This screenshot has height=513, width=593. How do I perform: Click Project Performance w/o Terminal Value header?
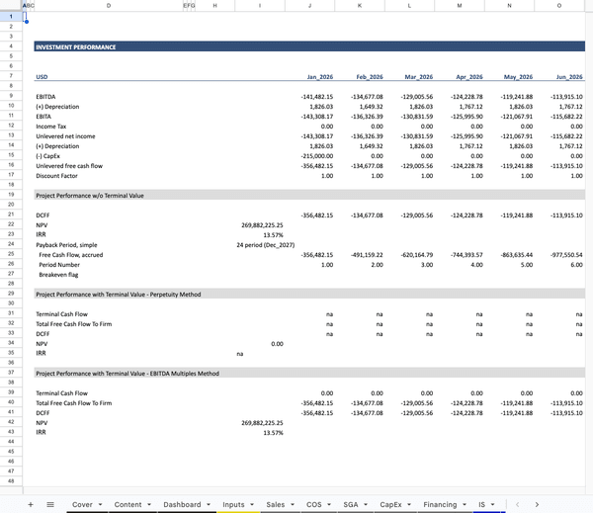pos(90,196)
